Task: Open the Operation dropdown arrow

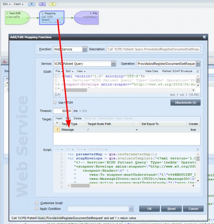Action: point(198,64)
